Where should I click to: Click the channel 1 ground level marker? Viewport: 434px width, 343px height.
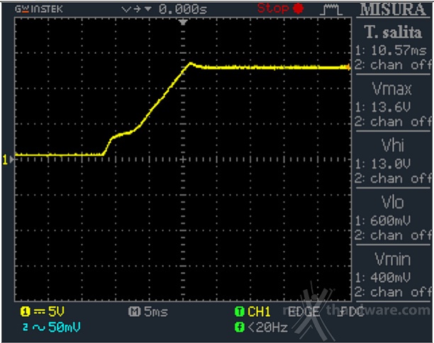(8, 159)
